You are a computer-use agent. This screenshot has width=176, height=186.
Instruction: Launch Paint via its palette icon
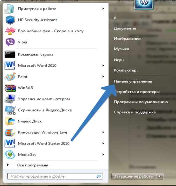pyautogui.click(x=10, y=77)
